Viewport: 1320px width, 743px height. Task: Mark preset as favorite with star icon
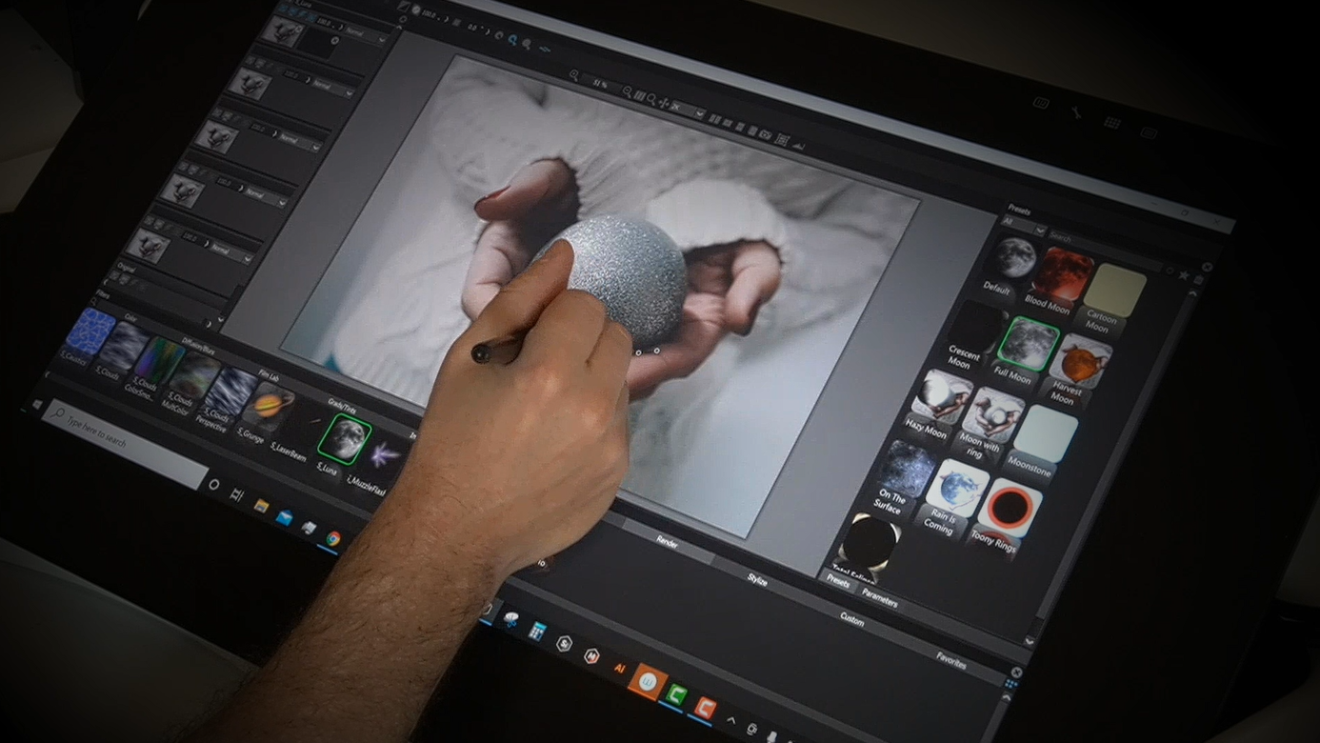pyautogui.click(x=1184, y=274)
